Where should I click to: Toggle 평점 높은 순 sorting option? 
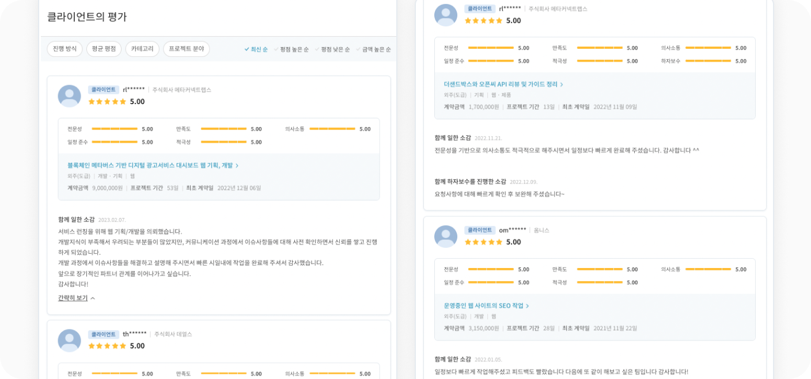click(295, 49)
